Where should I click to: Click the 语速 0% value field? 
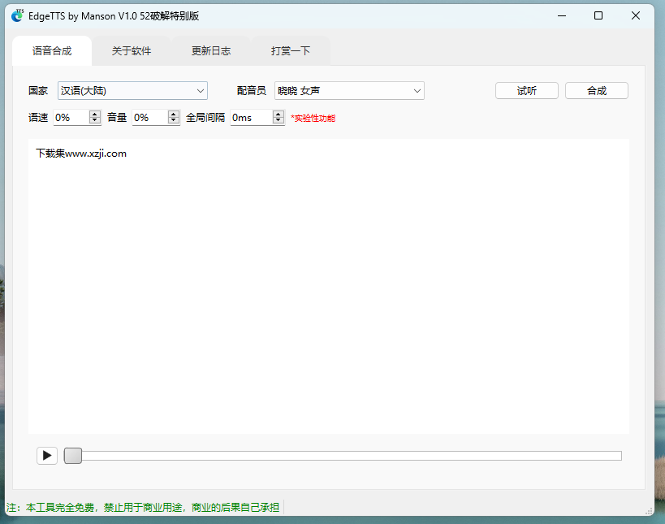(71, 118)
